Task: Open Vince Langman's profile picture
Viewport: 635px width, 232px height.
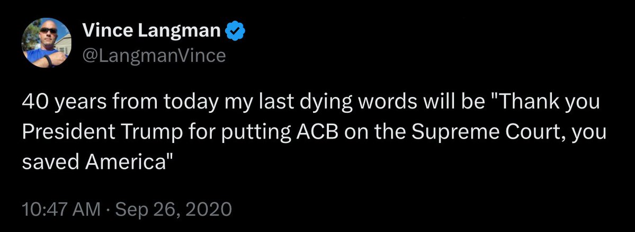Action: (x=47, y=42)
